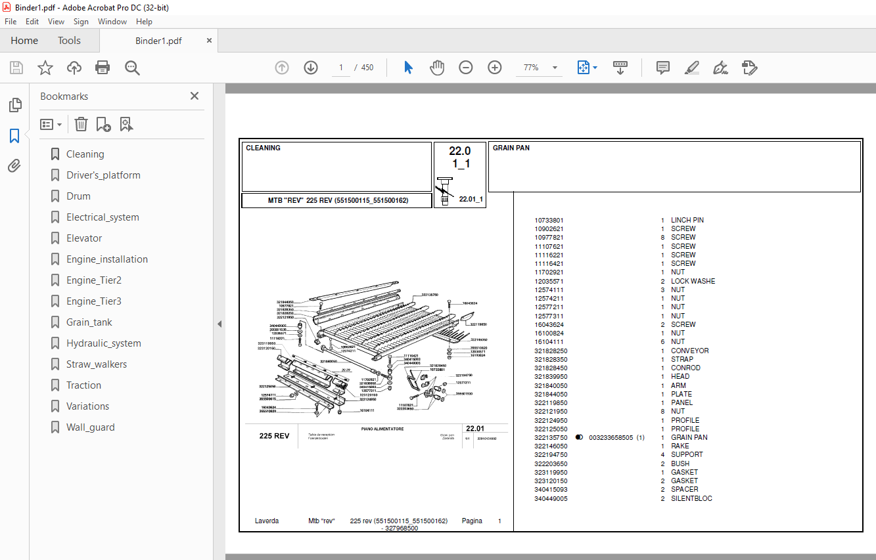Open the Drum bookmark
The width and height of the screenshot is (876, 560).
point(78,196)
